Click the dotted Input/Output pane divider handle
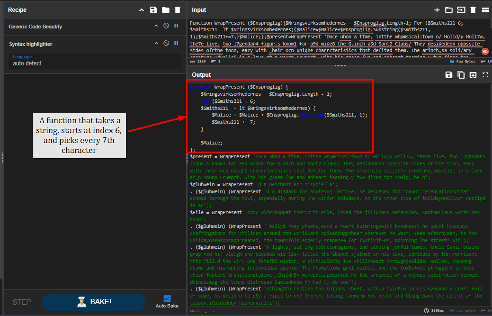 [x=340, y=66]
